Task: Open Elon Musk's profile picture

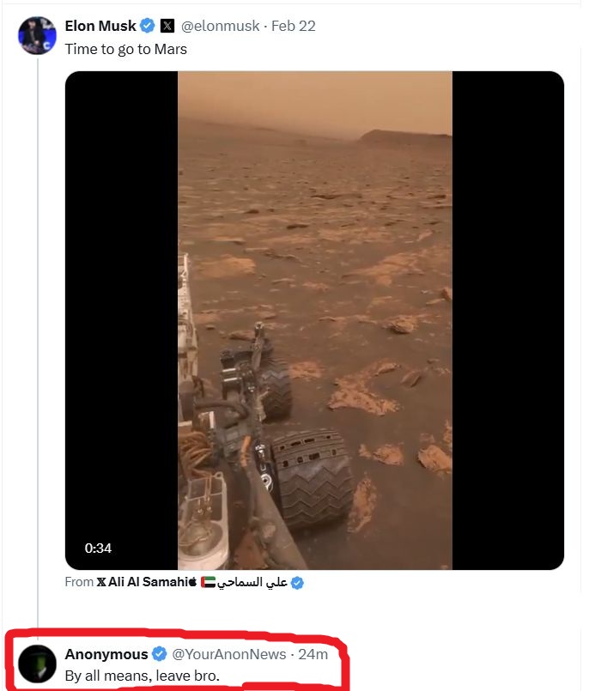Action: [x=37, y=35]
